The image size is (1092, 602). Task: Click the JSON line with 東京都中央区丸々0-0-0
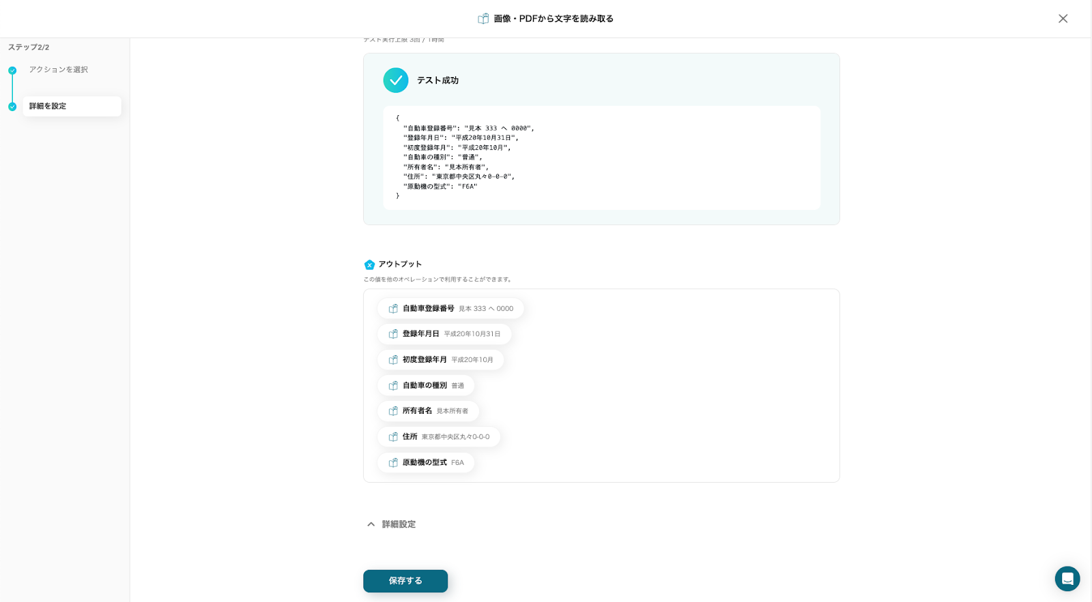click(459, 177)
